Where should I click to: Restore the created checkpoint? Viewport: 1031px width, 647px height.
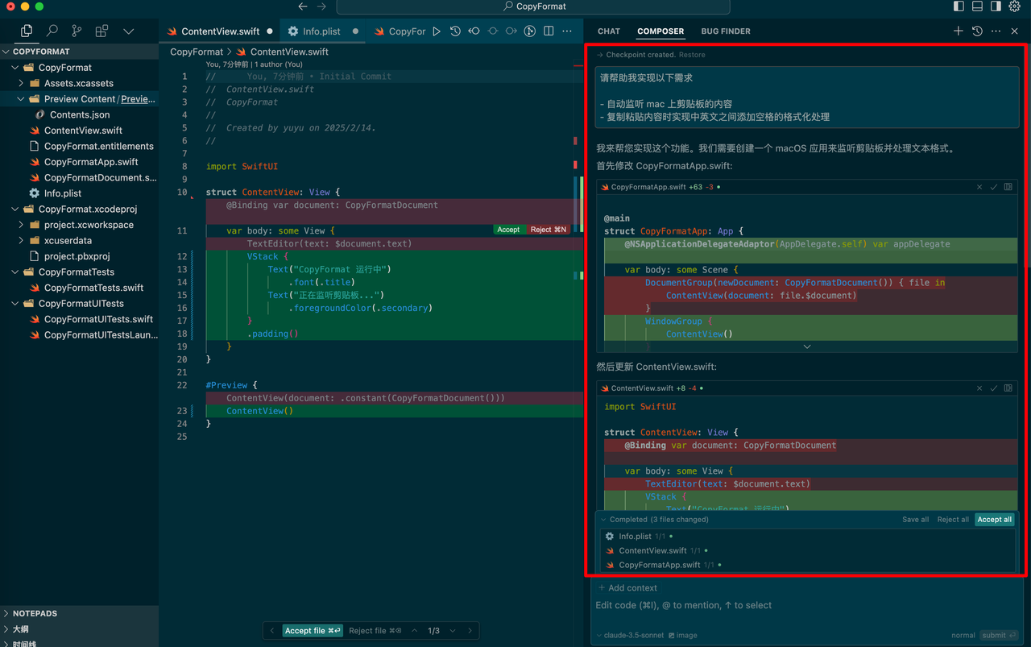(x=692, y=55)
